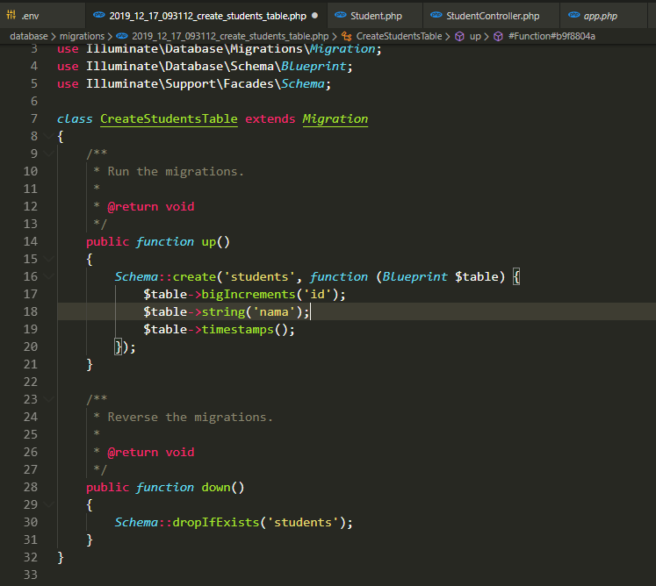Click PHP icon on StudentController.php tab
Image resolution: width=656 pixels, height=586 pixels.
(x=436, y=15)
